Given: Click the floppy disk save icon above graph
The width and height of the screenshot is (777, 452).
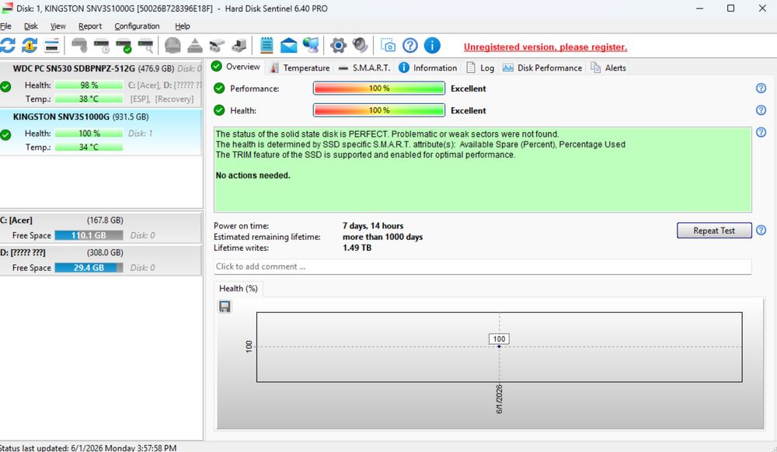Looking at the screenshot, I should coord(225,307).
